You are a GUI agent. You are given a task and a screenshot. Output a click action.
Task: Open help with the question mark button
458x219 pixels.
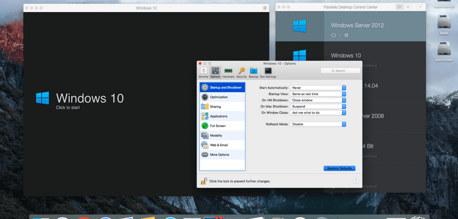[356, 181]
